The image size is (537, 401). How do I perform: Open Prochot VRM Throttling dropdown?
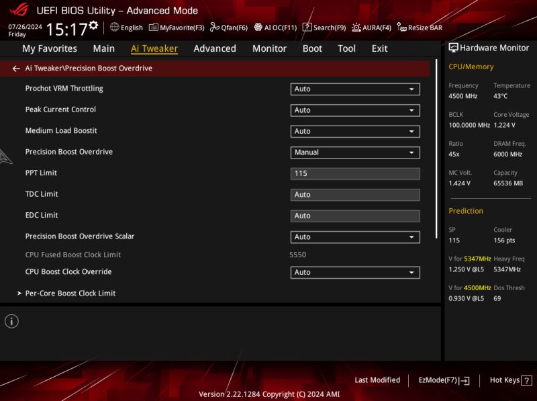click(x=355, y=89)
